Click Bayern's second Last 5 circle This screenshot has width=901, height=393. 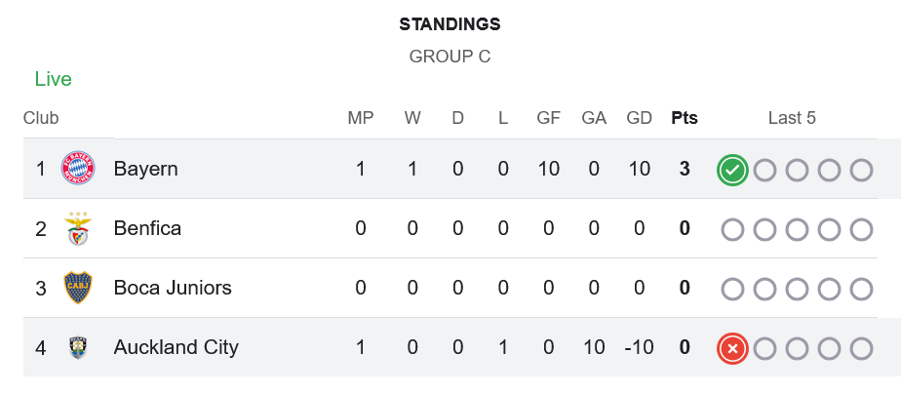764,170
